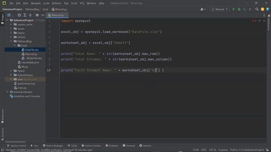Viewport: 271px width, 152px height.
Task: Open the Services tool window
Action: point(145,146)
